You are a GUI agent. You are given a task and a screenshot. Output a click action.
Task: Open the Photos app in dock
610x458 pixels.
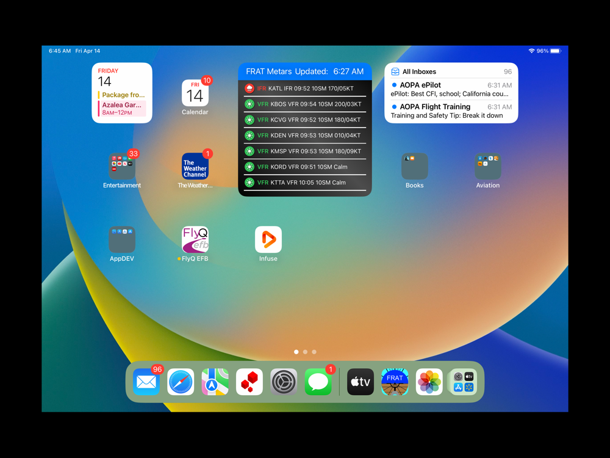429,382
